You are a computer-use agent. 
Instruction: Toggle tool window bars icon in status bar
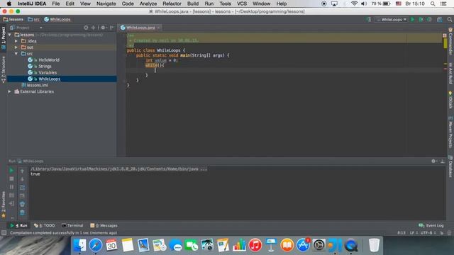click(x=4, y=232)
